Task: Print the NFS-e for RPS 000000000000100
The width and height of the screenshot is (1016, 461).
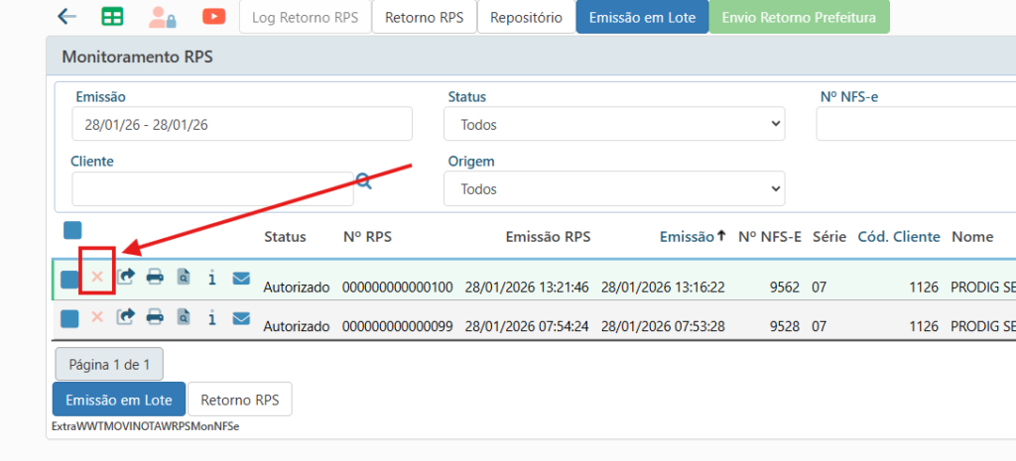Action: 155,277
